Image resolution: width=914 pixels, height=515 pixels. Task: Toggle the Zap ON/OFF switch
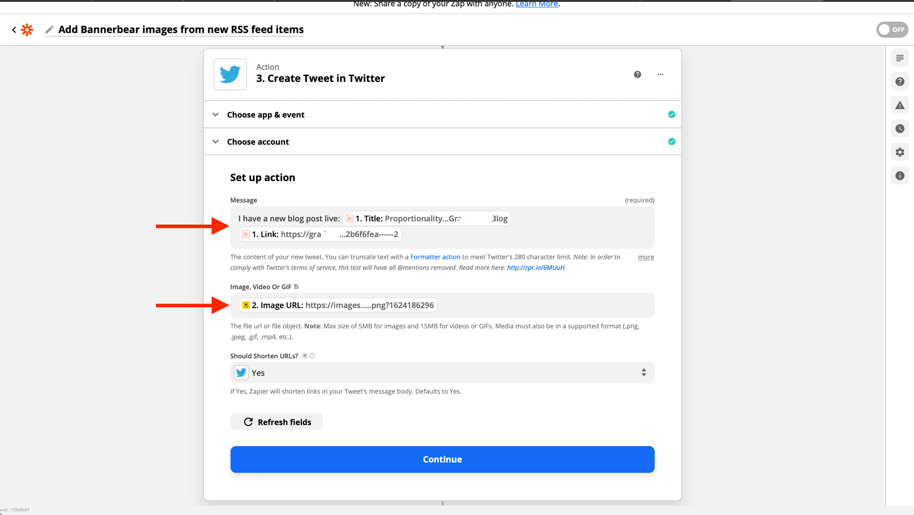point(892,30)
